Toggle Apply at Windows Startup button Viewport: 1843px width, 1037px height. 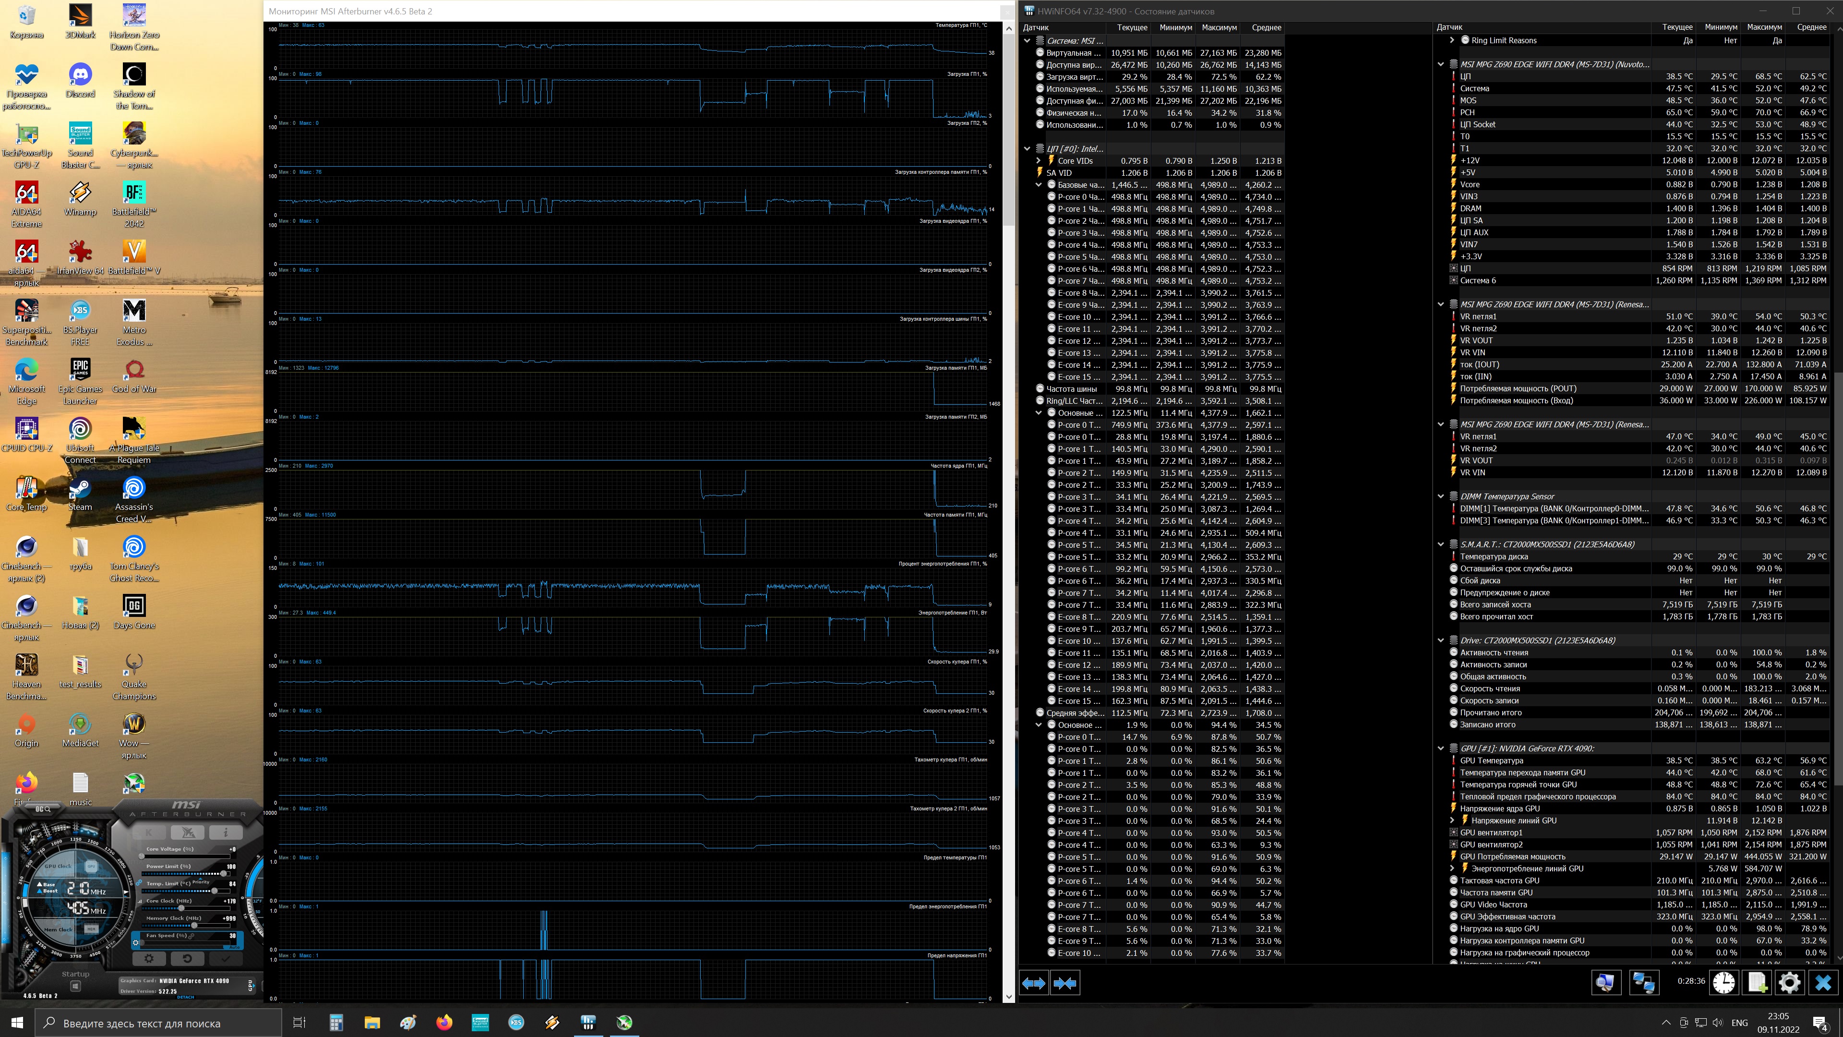pyautogui.click(x=75, y=986)
